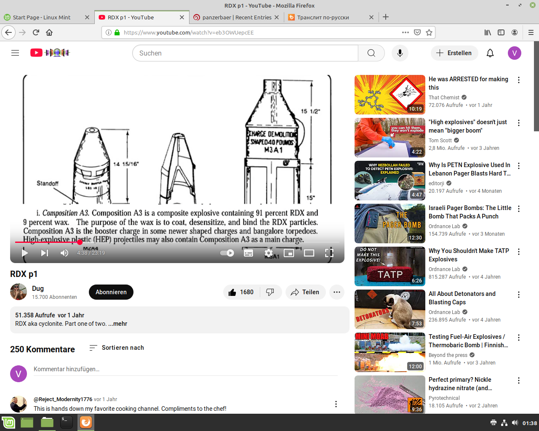This screenshot has width=539, height=431.
Task: Open options for 'Why Is PETN Explosive' video
Action: click(x=519, y=166)
